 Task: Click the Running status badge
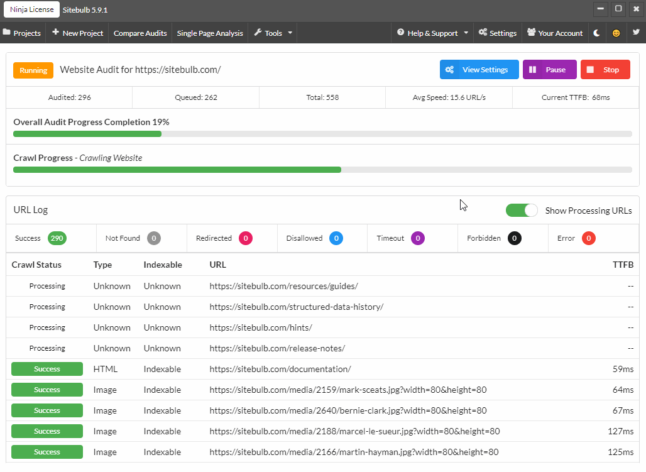coord(33,70)
